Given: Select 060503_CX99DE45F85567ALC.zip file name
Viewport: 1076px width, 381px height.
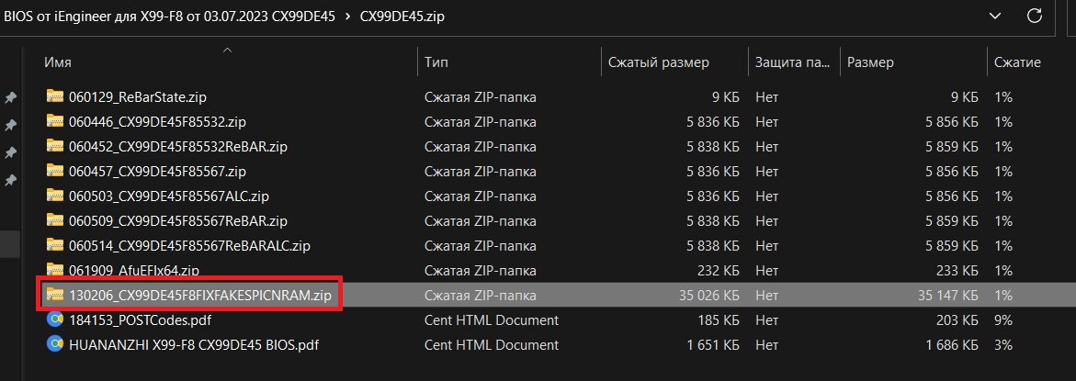Looking at the screenshot, I should coord(168,196).
